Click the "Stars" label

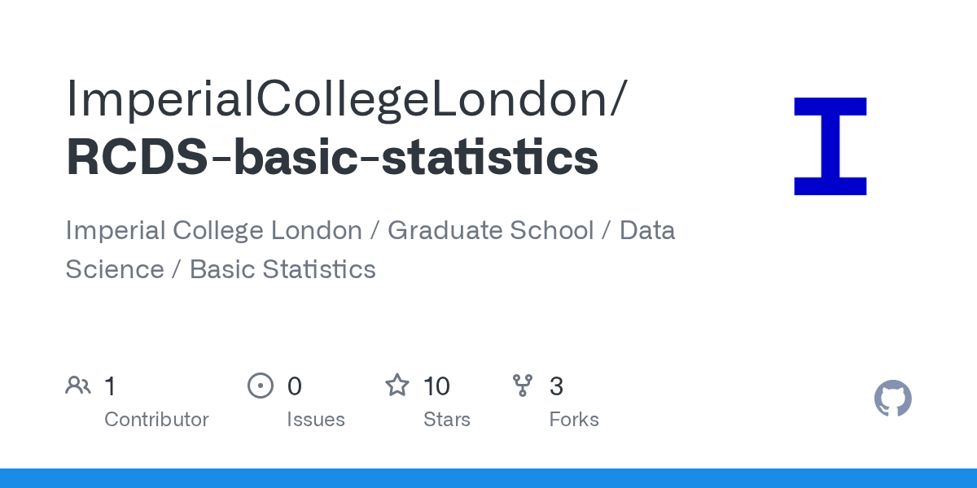point(447,420)
